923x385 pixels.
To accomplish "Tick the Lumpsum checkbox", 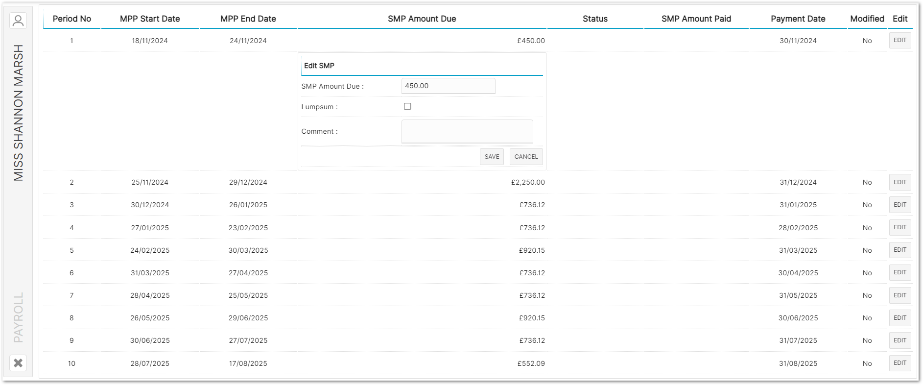I will [x=407, y=106].
